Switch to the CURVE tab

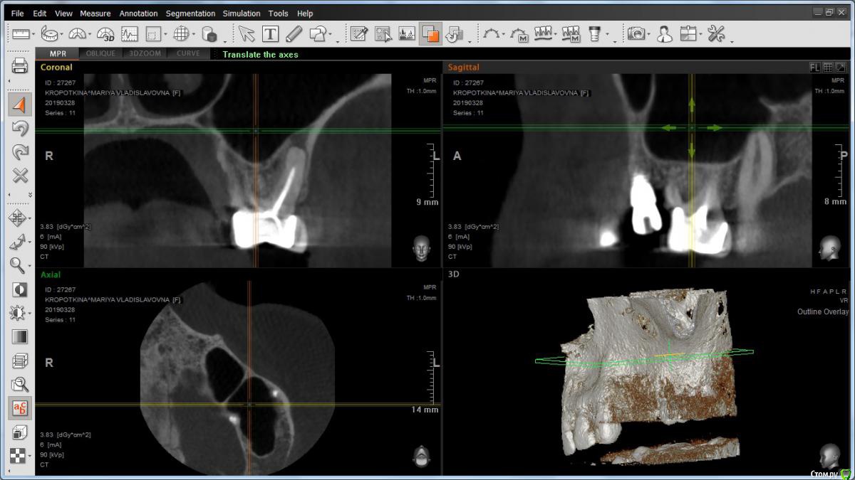point(188,54)
